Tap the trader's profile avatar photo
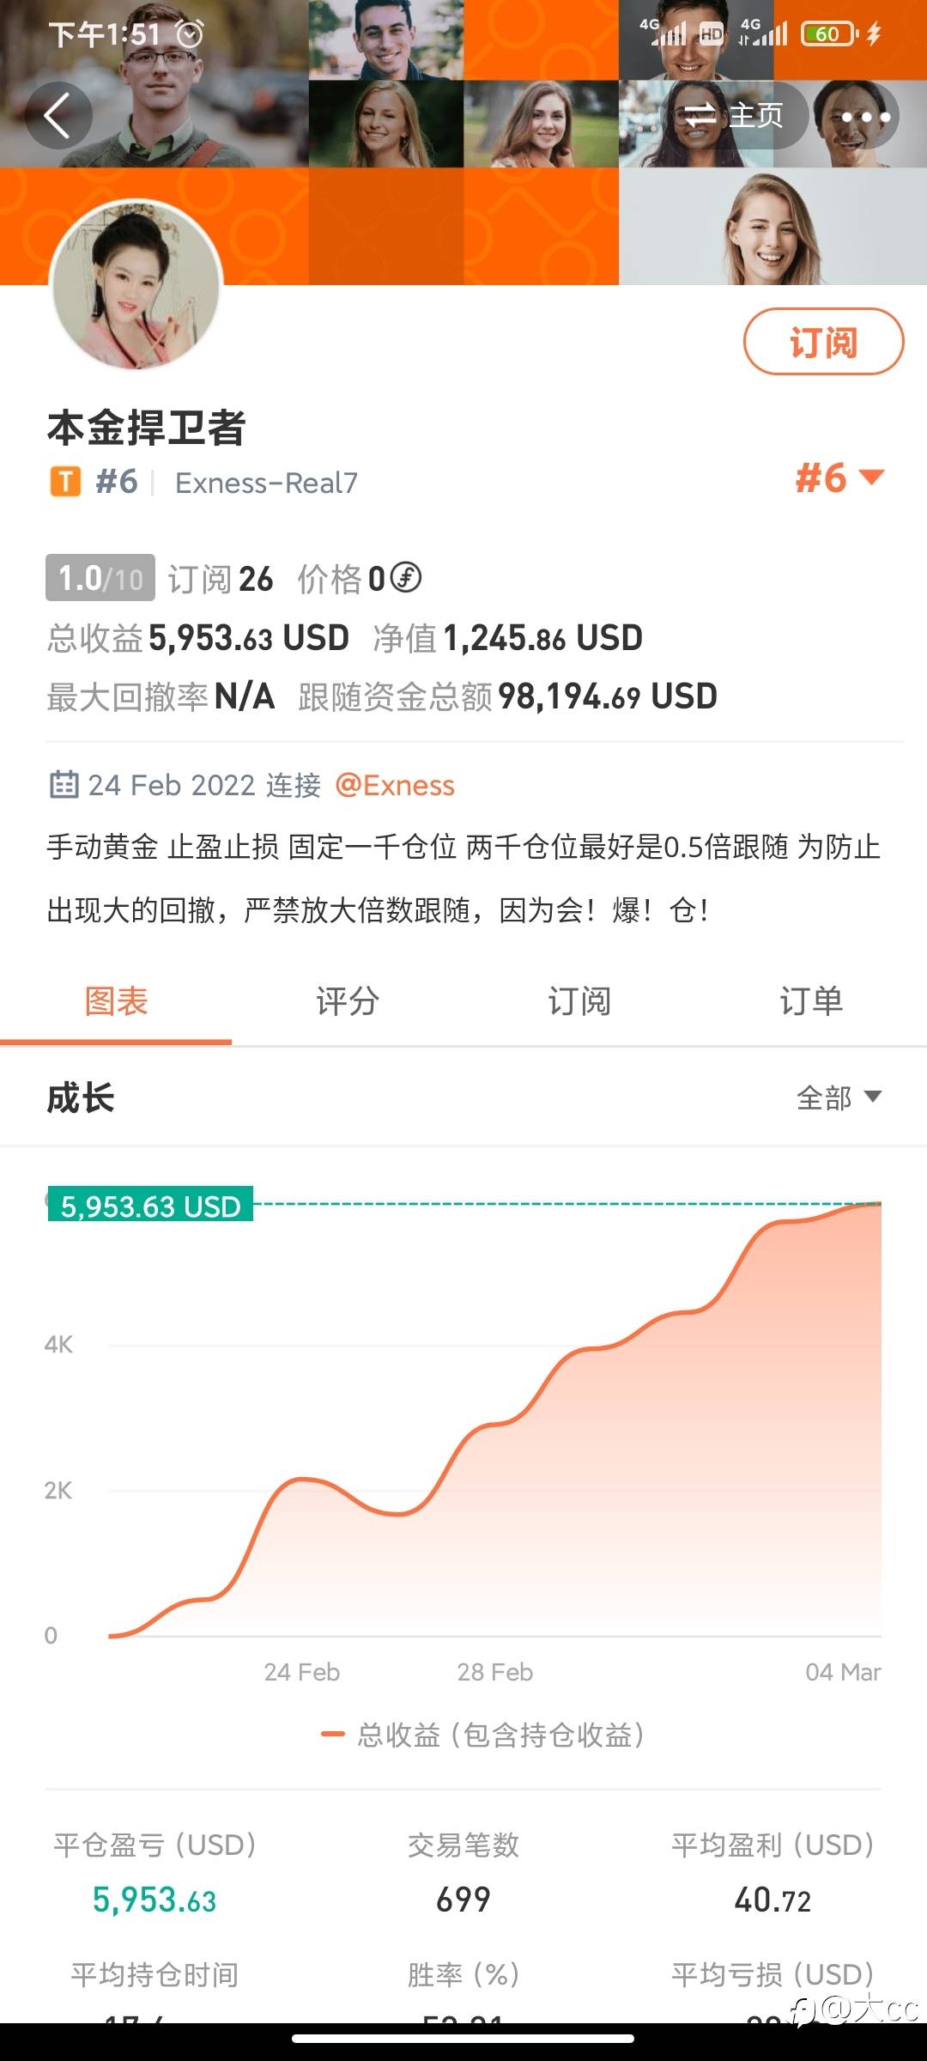 click(137, 285)
